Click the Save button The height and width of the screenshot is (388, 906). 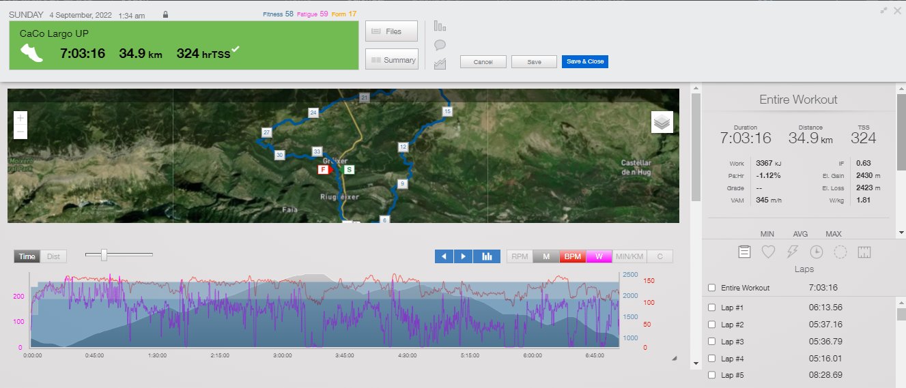click(534, 61)
